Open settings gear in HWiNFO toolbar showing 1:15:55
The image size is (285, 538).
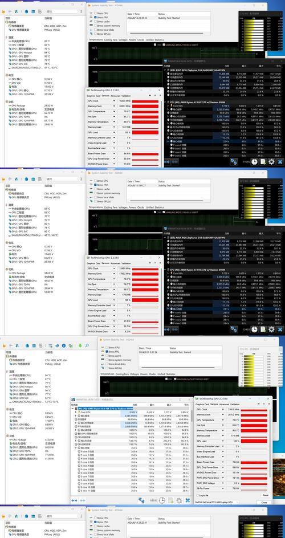coord(271,162)
